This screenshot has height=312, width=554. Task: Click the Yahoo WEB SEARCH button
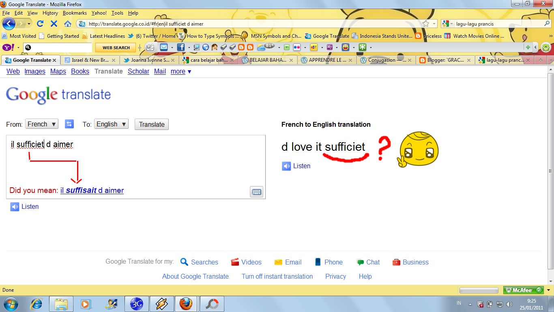[116, 48]
